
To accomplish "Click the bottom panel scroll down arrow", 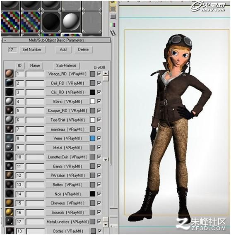I will pos(106,225).
